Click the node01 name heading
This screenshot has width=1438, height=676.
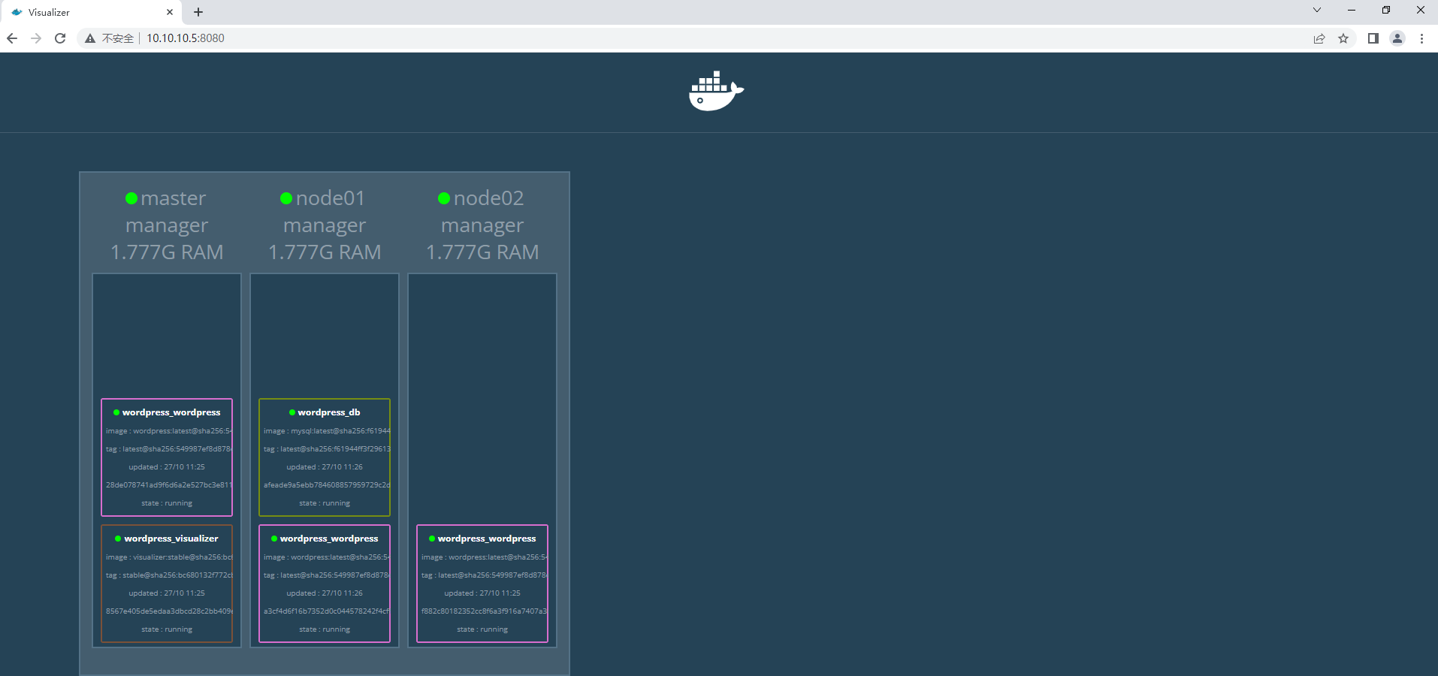click(x=331, y=198)
